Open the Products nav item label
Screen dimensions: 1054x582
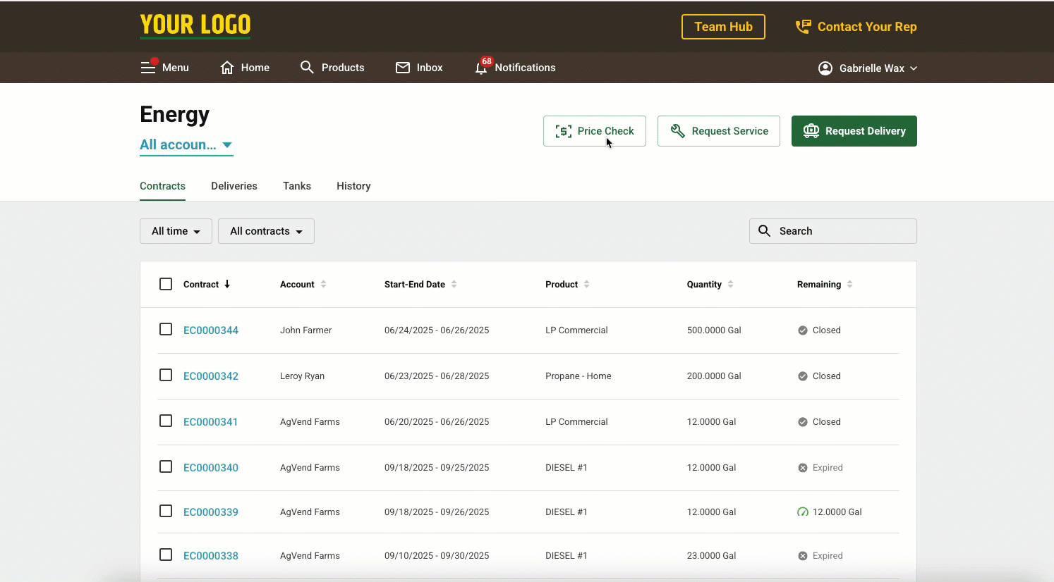click(343, 68)
